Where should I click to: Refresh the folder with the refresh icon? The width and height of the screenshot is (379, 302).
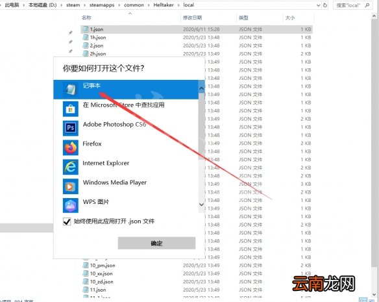(x=325, y=5)
